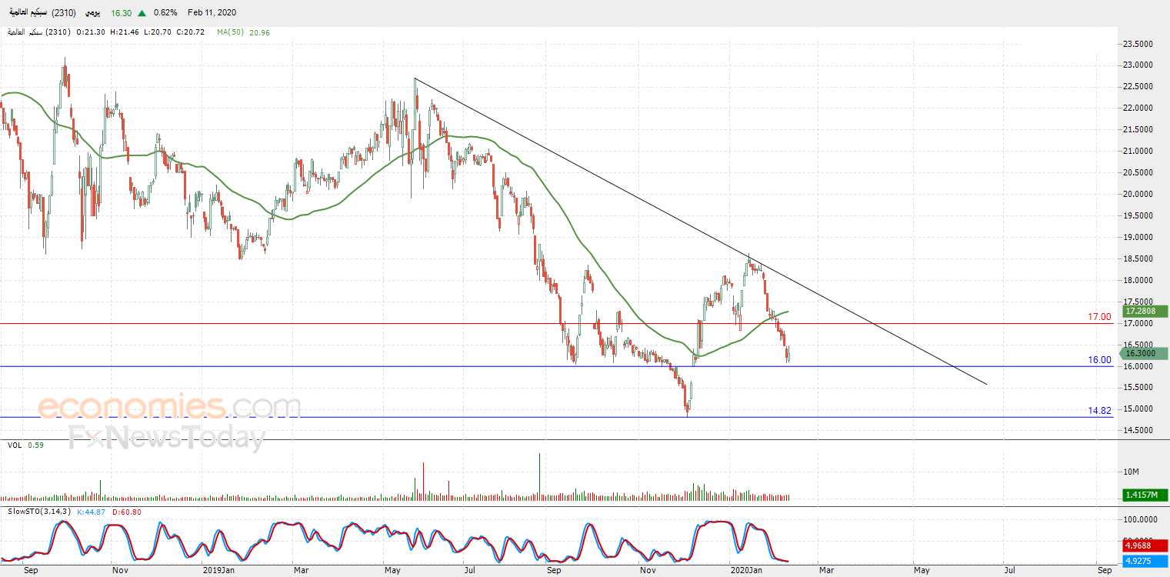
Task: Click the last price 16.30 in header
Action: click(x=122, y=13)
